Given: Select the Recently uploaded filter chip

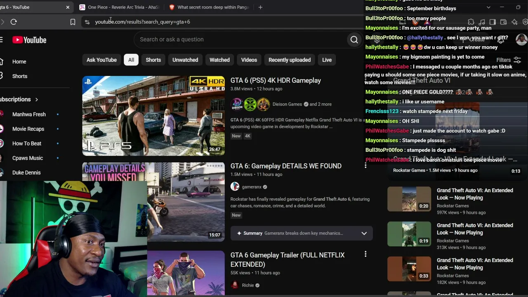Looking at the screenshot, I should (x=290, y=60).
